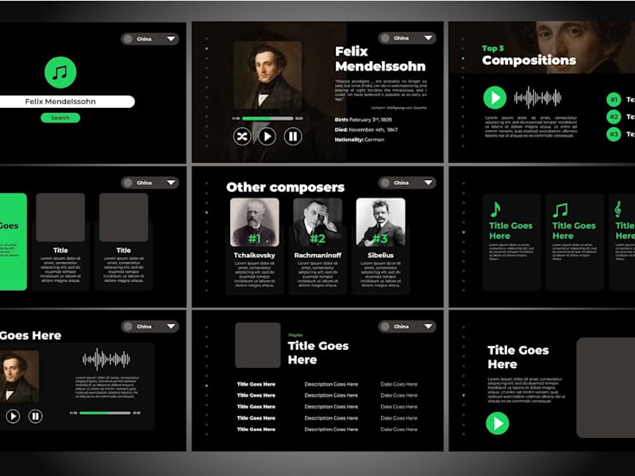Toggle China pill circle on Felix Mendelssohn slide
This screenshot has width=635, height=476.
coord(385,38)
